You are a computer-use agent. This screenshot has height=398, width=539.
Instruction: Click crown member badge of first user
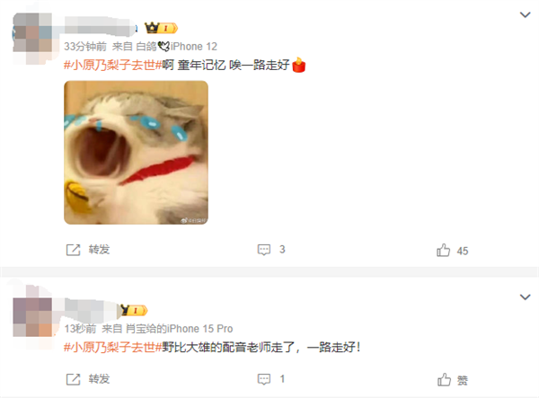pos(161,28)
